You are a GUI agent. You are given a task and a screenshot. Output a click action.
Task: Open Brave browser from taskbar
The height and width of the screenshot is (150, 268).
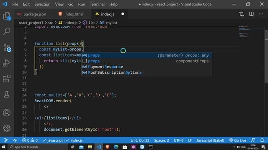(x=107, y=147)
